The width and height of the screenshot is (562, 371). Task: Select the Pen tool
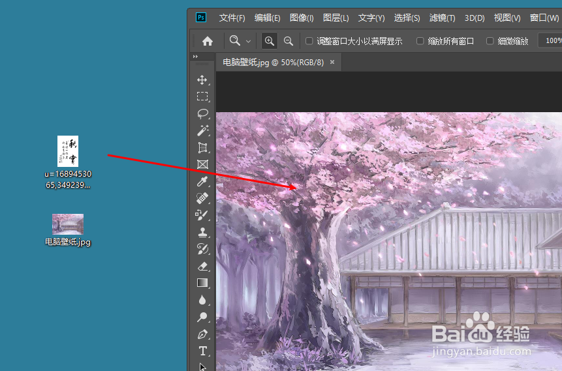(202, 334)
